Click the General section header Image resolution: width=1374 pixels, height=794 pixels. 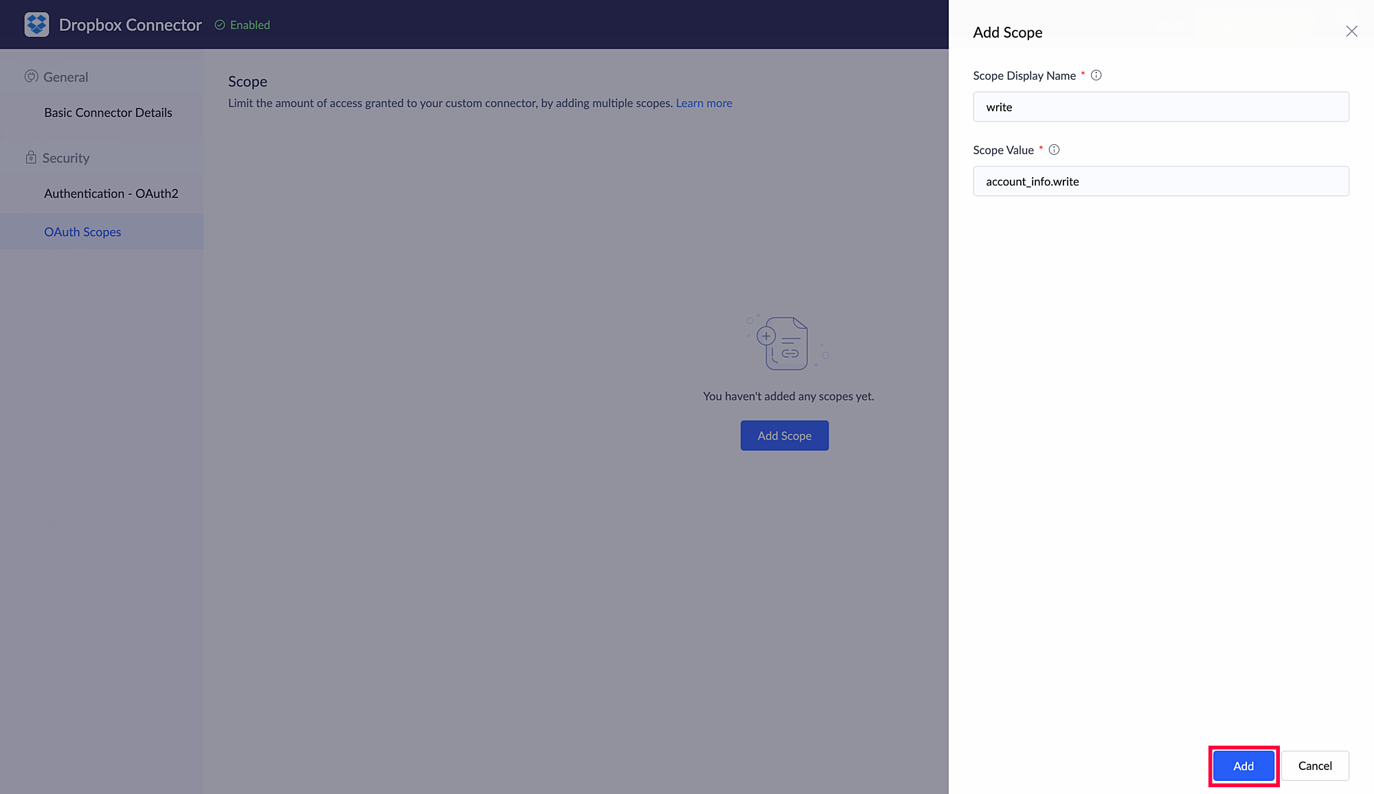(66, 77)
